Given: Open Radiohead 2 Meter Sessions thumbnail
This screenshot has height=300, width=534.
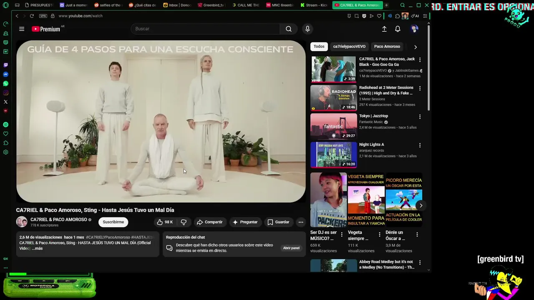Looking at the screenshot, I should pyautogui.click(x=334, y=98).
